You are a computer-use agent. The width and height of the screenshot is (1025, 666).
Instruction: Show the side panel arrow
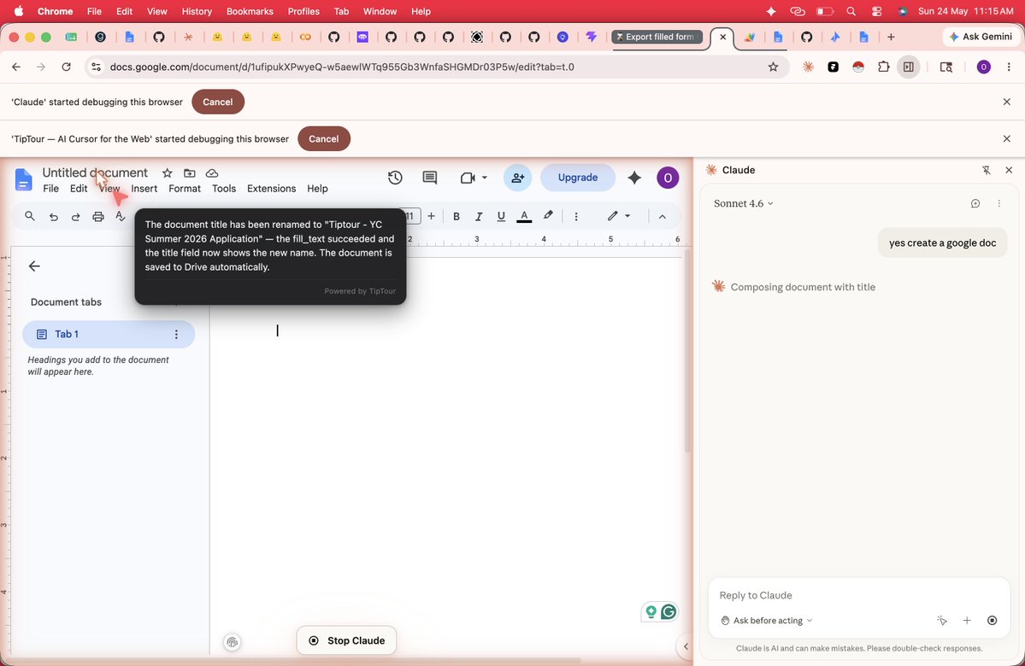[685, 646]
